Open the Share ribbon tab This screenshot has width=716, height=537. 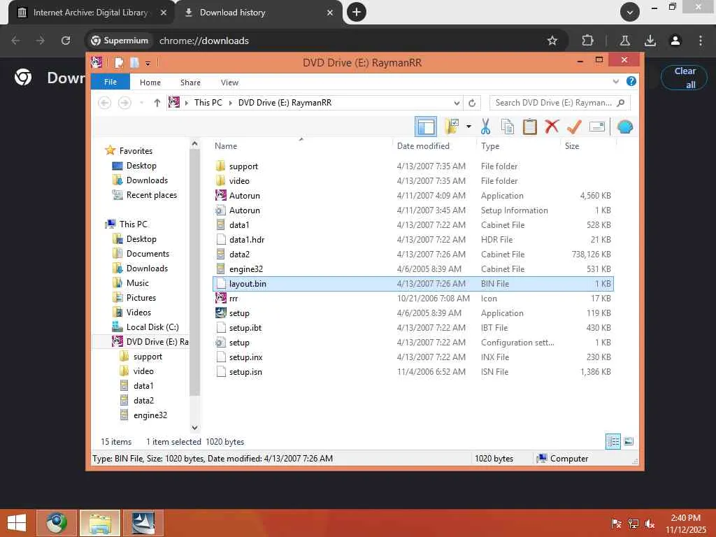[190, 83]
